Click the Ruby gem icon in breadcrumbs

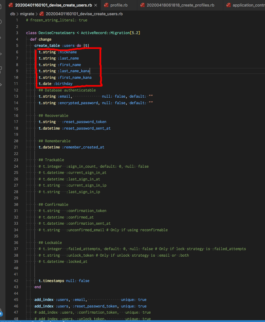(42, 14)
